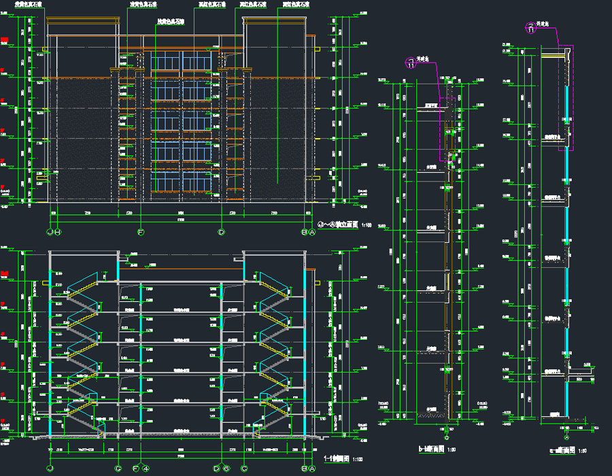The width and height of the screenshot is (612, 476).
Task: Select axis bubble B under the elevation drawing
Action: pyautogui.click(x=305, y=232)
